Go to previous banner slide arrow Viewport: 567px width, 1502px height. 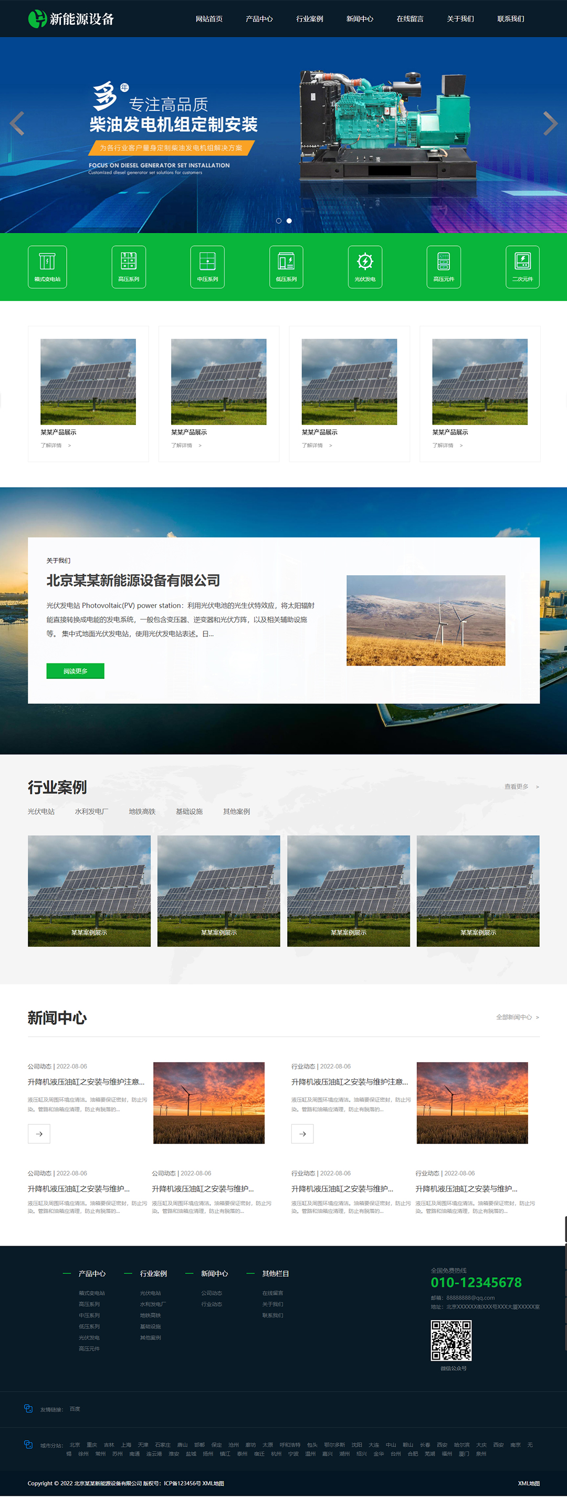[17, 123]
